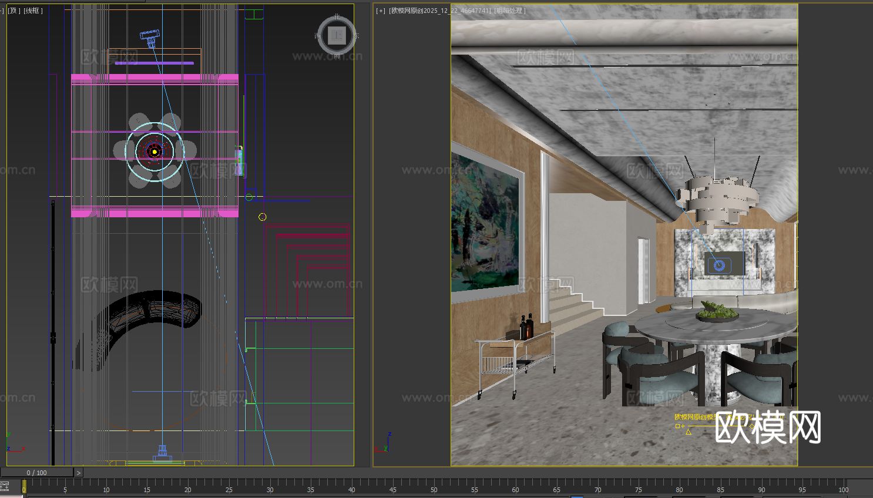The image size is (873, 498).
Task: Open the 线框 wireframe shading menu
Action: coord(33,11)
